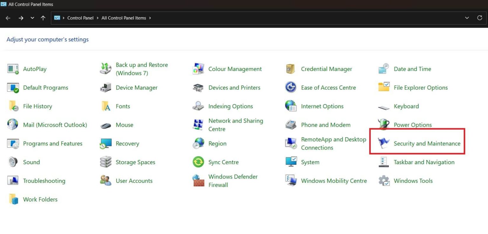Open Storage Spaces
This screenshot has width=488, height=234.
tap(135, 162)
